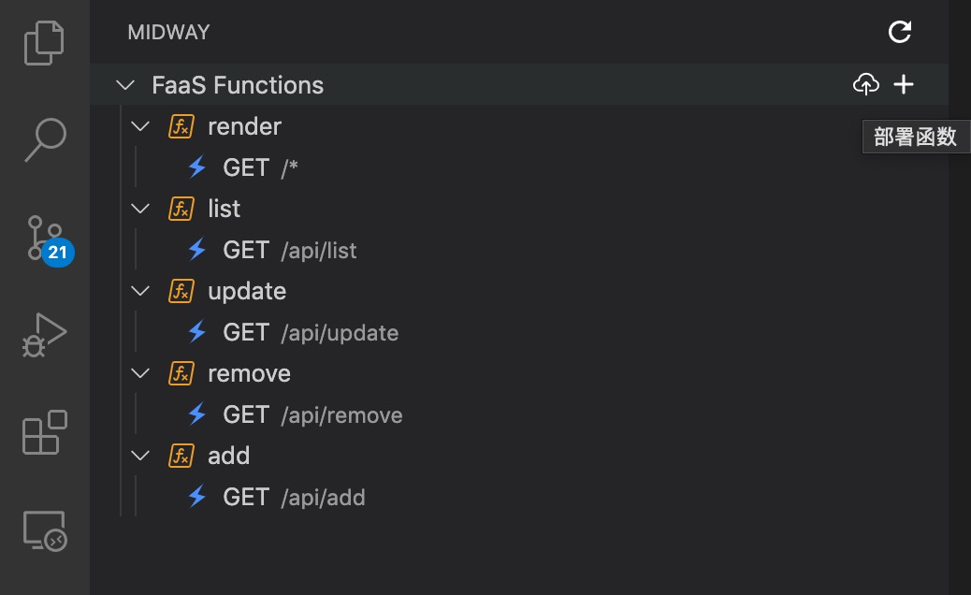This screenshot has width=971, height=595.
Task: Collapse the list function node
Action: tap(140, 209)
